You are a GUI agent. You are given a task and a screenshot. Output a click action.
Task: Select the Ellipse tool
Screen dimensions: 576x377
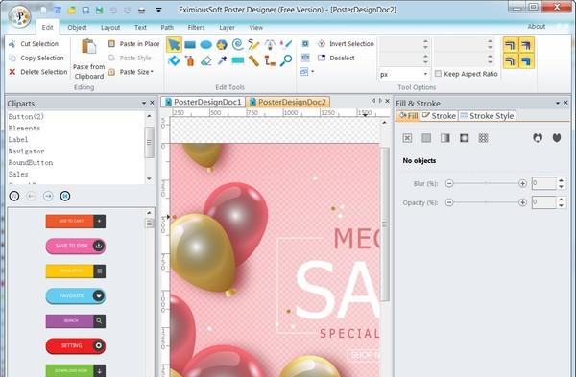206,45
